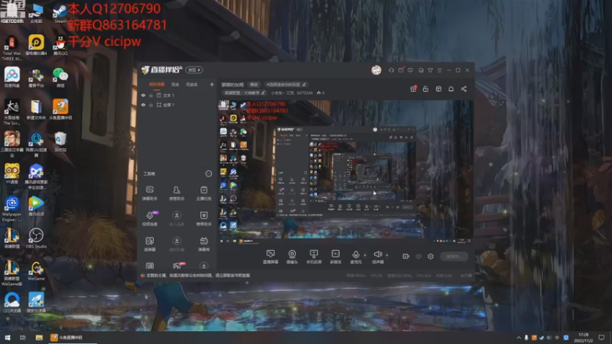Click the 修改 button next to the title

tap(254, 85)
